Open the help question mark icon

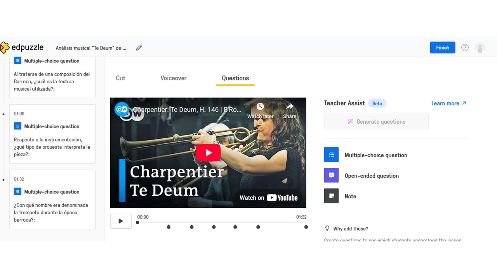(465, 48)
